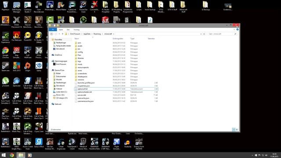Viewport: 281px width, 158px height.
Task: Open the blue File tab in Explorer
Action: (53, 29)
